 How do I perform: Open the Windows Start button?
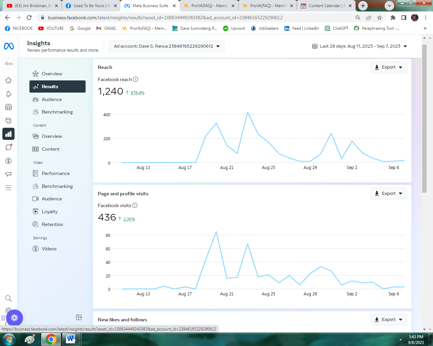click(x=9, y=339)
